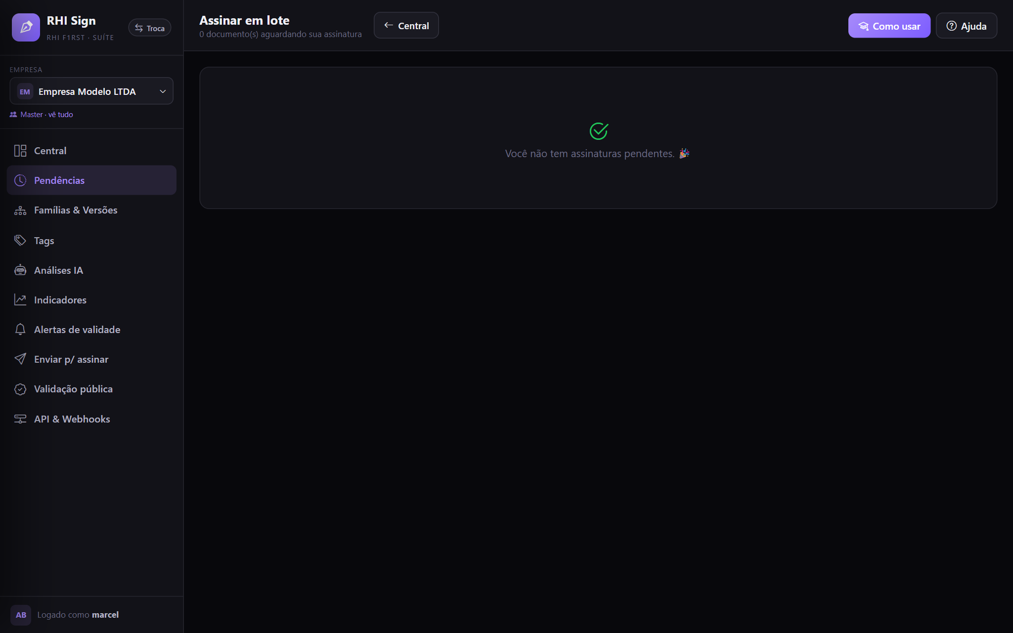
Task: Click the Tags label icon
Action: point(20,241)
